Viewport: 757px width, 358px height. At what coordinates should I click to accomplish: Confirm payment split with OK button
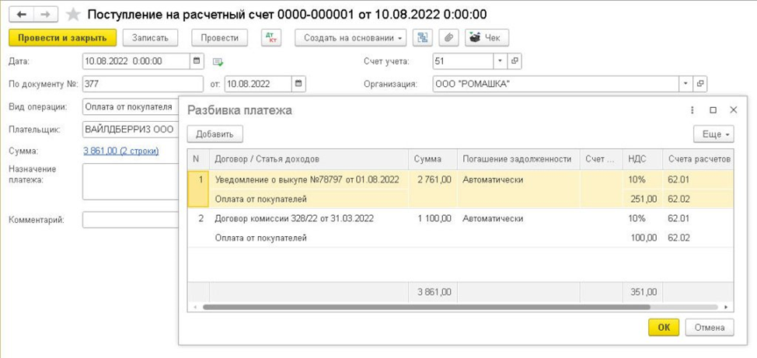[663, 328]
